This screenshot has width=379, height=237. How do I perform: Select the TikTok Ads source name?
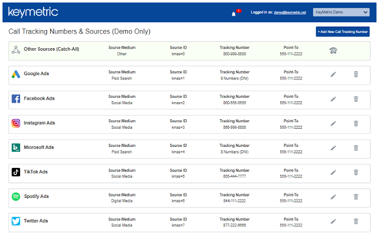click(36, 172)
